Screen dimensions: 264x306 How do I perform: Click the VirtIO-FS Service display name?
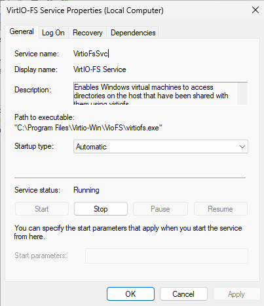click(x=100, y=69)
